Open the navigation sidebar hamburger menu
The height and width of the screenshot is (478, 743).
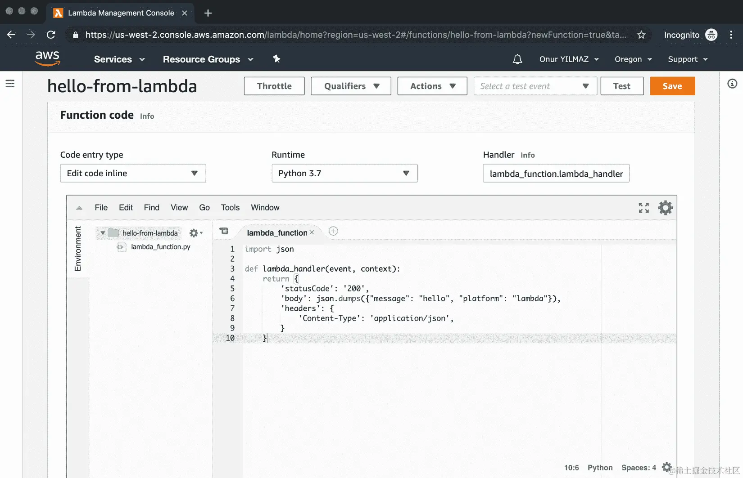10,84
